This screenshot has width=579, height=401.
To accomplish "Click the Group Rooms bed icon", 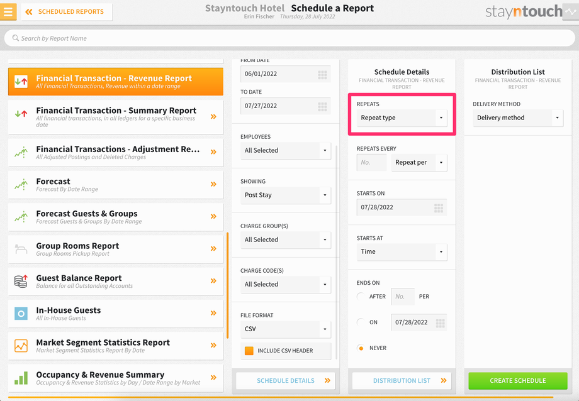I will 21,249.
